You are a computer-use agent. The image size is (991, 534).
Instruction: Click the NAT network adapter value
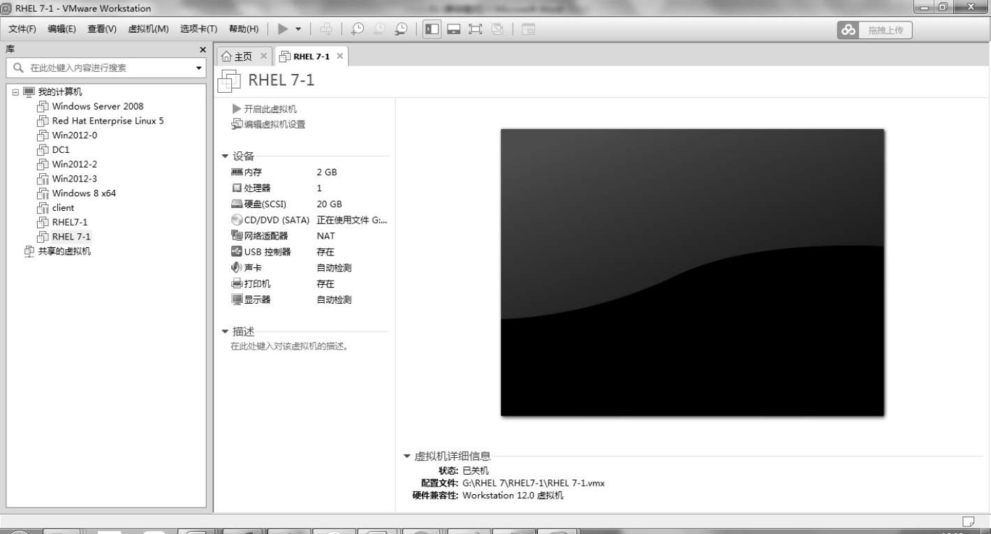(x=325, y=236)
